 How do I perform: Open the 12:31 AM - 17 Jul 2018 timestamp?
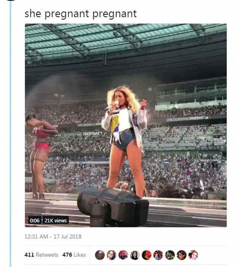pos(53,236)
